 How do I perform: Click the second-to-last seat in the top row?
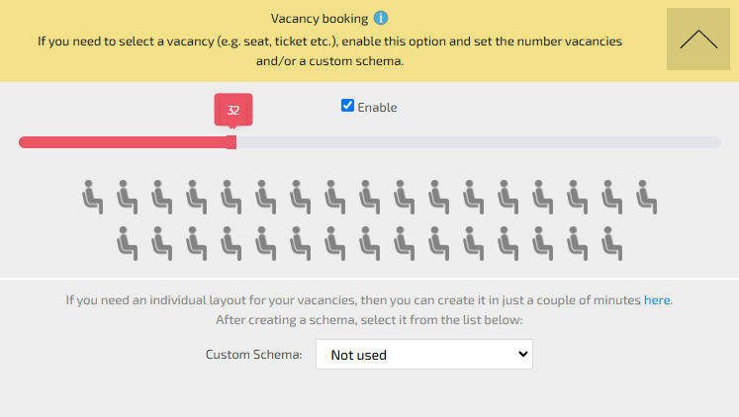(612, 197)
